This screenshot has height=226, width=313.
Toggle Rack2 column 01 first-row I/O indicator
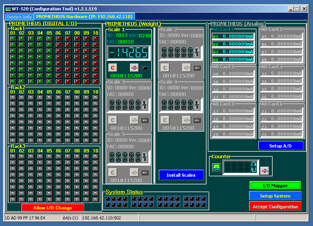[13, 98]
